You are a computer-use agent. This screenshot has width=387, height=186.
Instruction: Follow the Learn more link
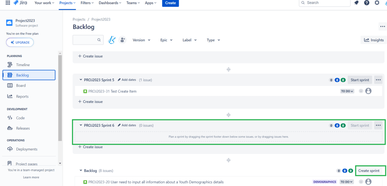point(31,177)
